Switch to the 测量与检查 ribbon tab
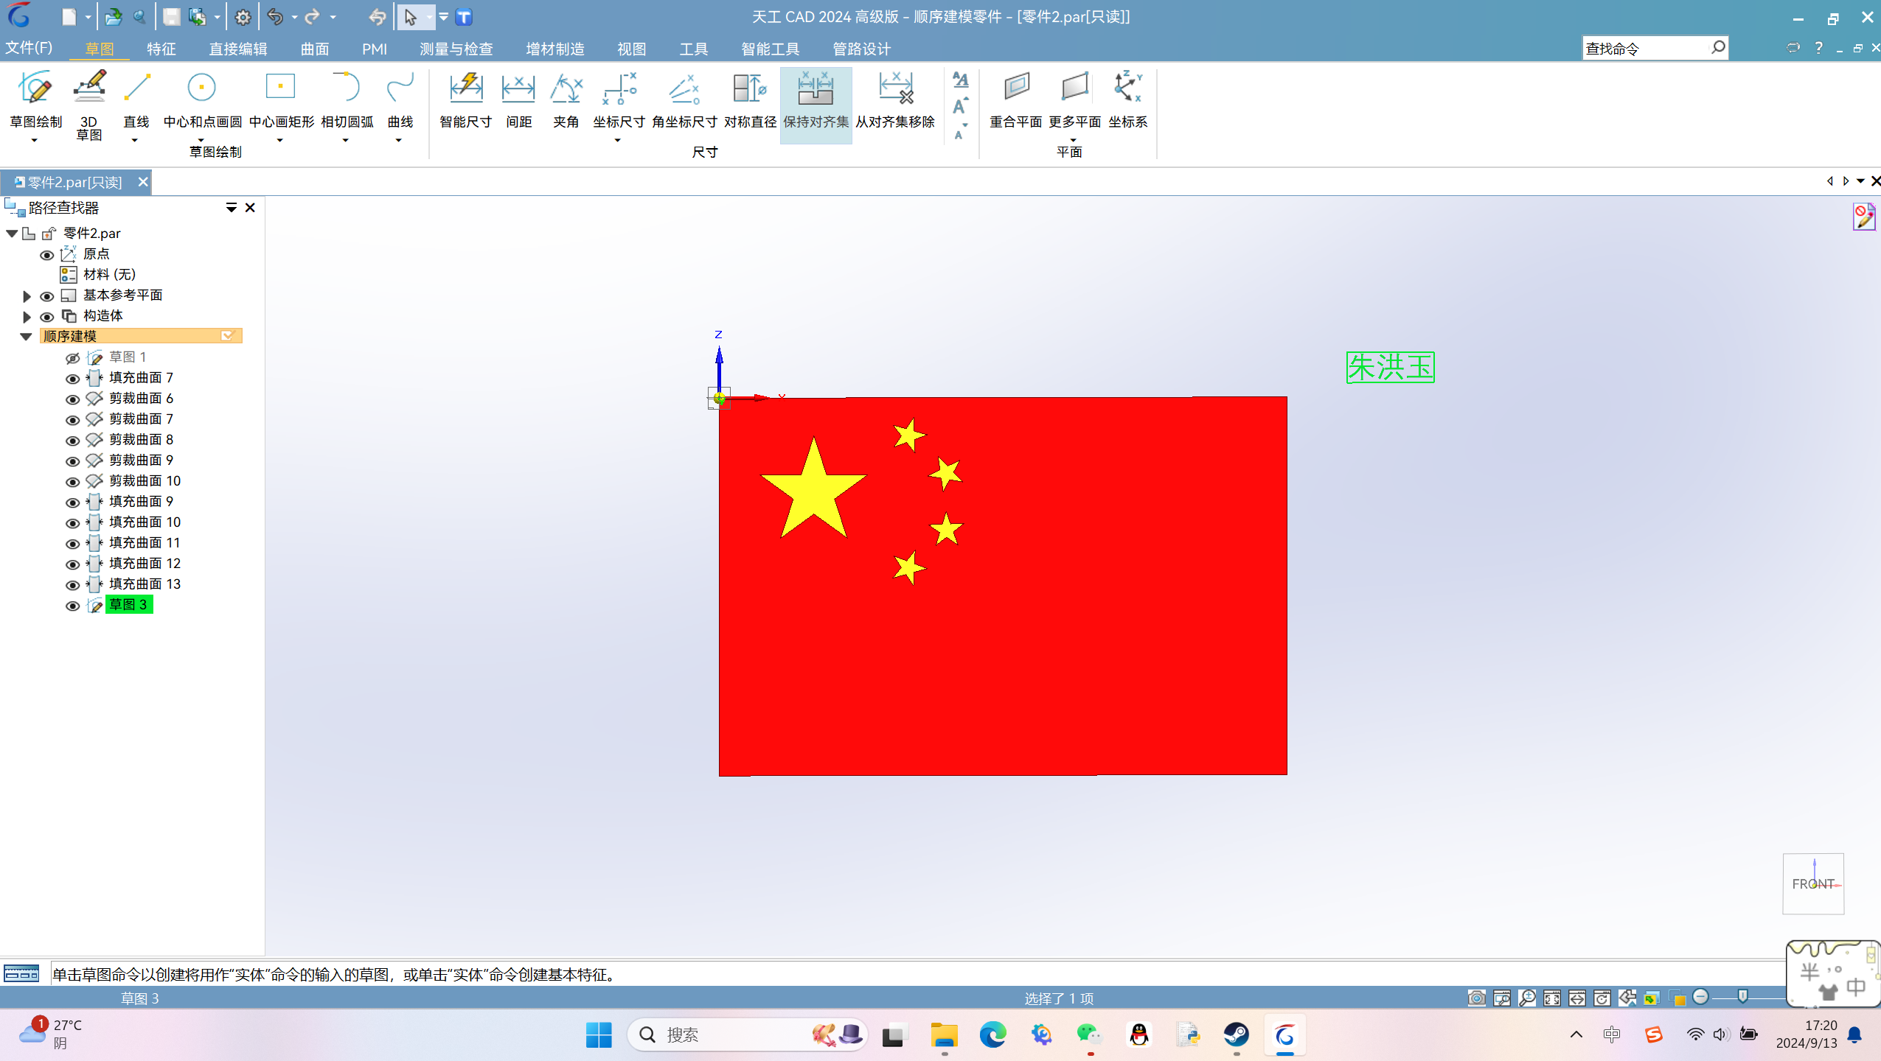Viewport: 1881px width, 1061px height. (456, 49)
